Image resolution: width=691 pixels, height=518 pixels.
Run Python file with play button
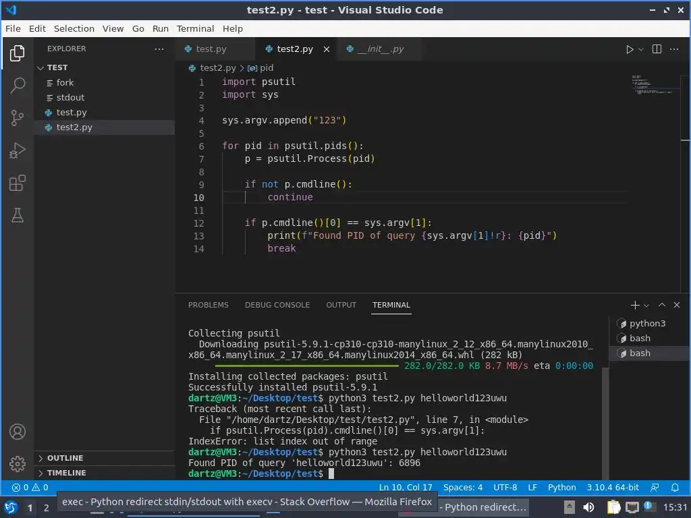coord(630,49)
